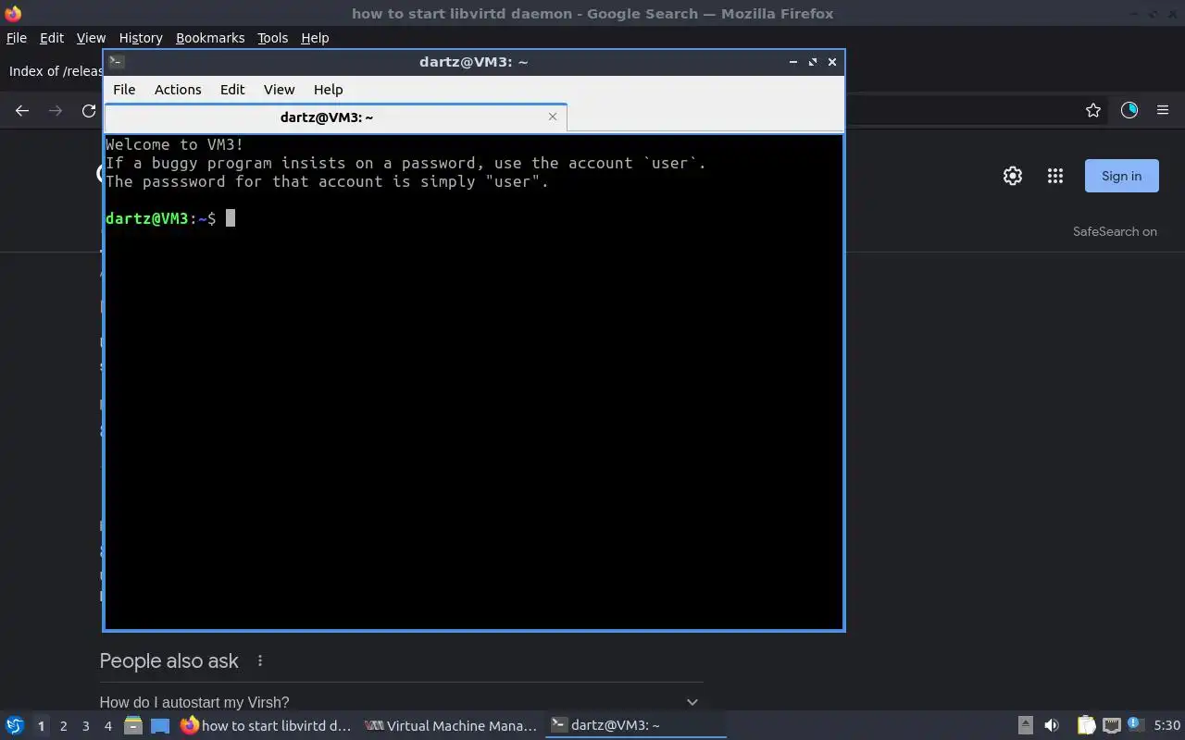1185x740 pixels.
Task: Click the Firefox logo in title bar
Action: (x=13, y=14)
